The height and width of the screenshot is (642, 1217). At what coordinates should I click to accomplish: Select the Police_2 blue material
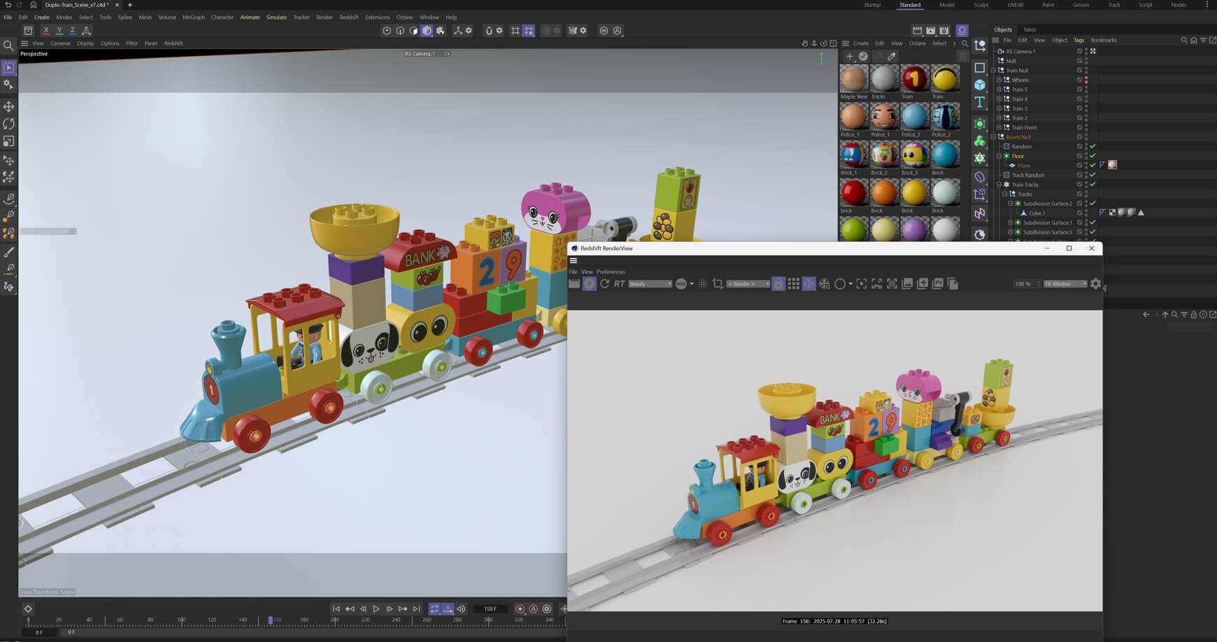(914, 117)
